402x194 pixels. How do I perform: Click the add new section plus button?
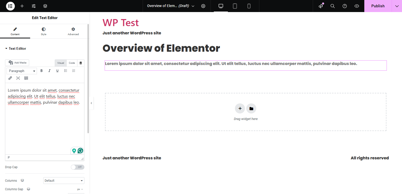[x=240, y=108]
